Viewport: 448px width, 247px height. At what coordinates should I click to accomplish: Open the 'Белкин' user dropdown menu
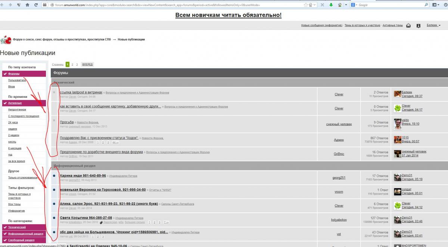click(433, 25)
